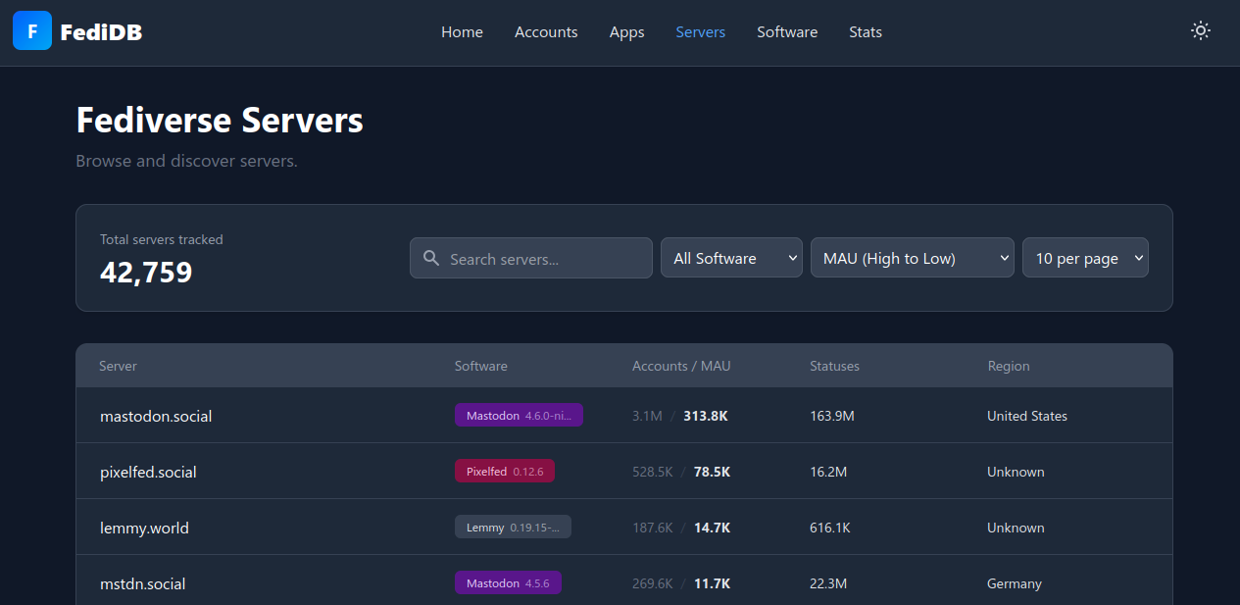Toggle light mode with the sun icon
The height and width of the screenshot is (605, 1240).
(x=1200, y=30)
